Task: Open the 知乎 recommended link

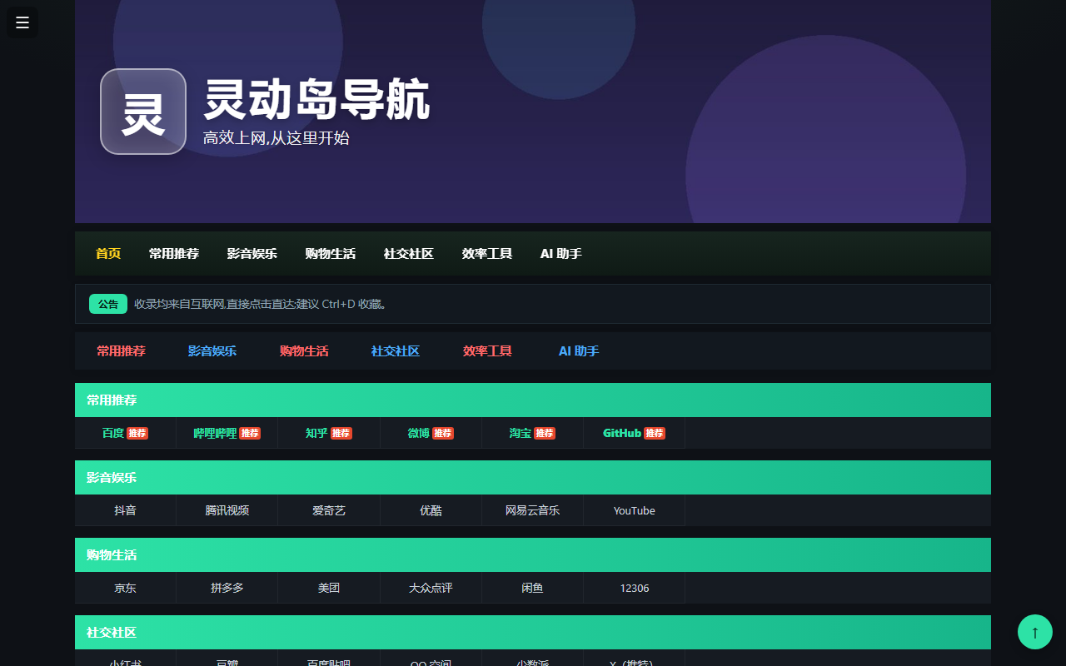Action: click(x=329, y=433)
